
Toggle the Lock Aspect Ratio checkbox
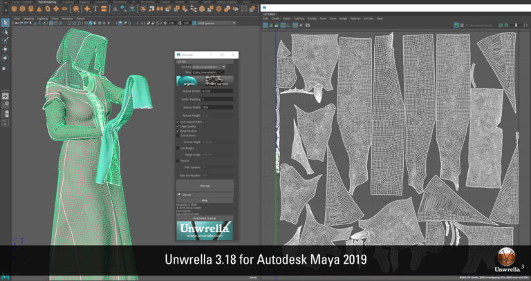(178, 122)
